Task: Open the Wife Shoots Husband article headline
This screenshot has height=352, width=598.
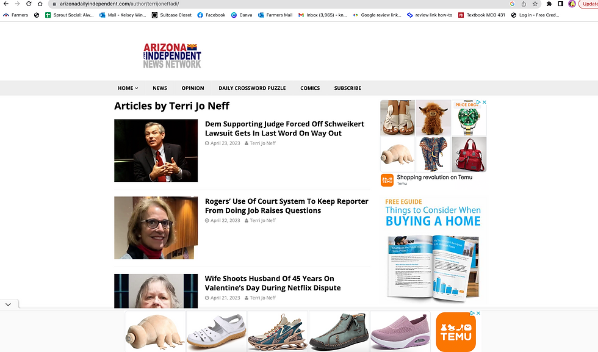Action: coord(273,283)
